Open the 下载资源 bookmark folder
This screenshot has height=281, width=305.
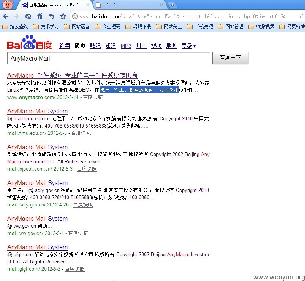point(200,27)
